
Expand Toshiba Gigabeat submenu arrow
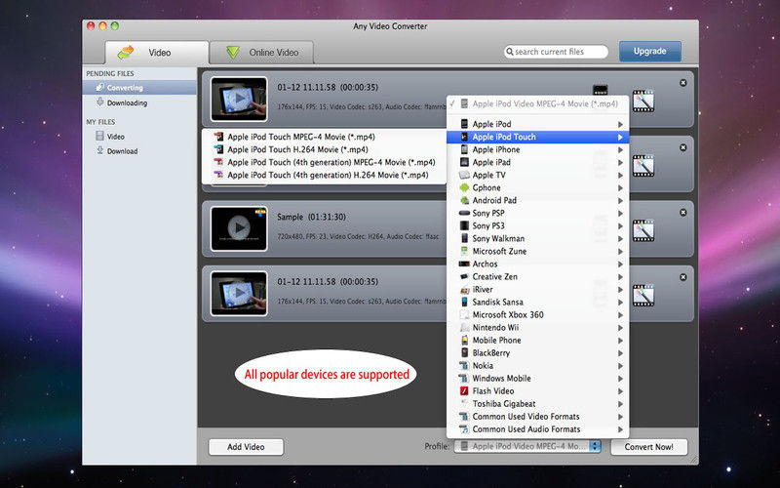tap(620, 404)
